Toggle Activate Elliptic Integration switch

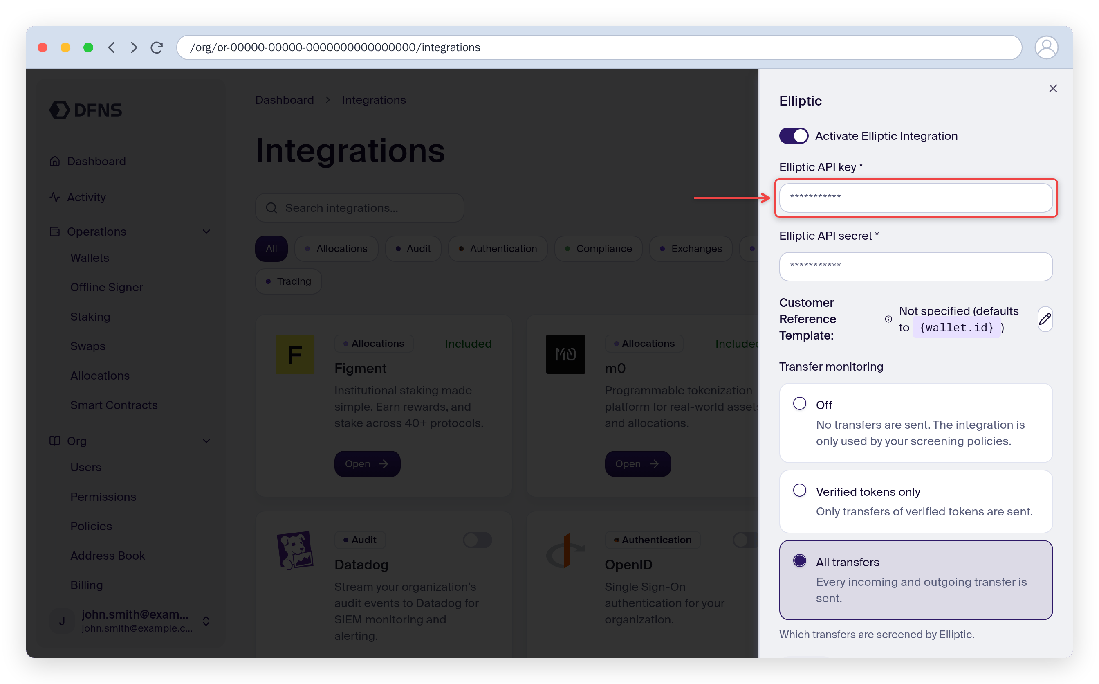pos(794,136)
